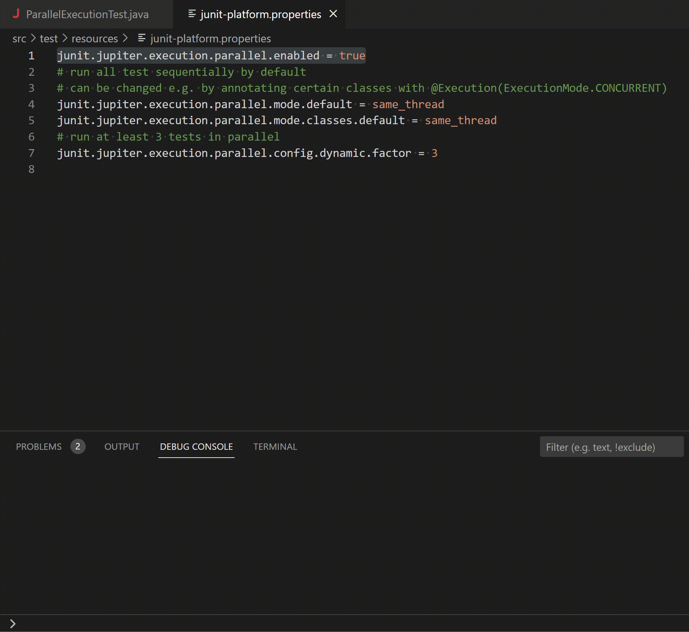689x632 pixels.
Task: Click the debug console filter field
Action: (x=611, y=447)
